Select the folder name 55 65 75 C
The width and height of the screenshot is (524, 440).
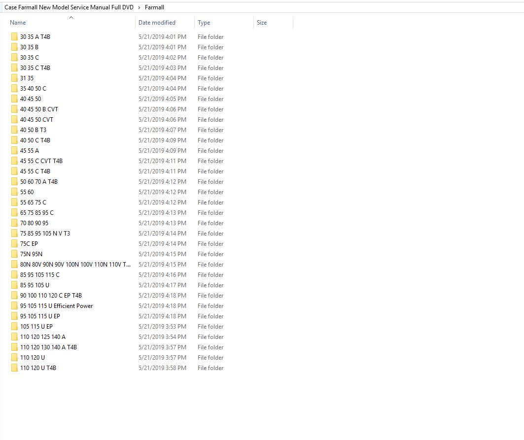click(x=33, y=203)
